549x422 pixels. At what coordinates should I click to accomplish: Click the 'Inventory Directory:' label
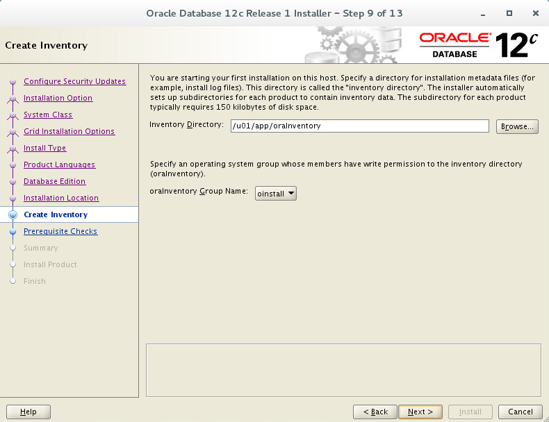click(x=186, y=124)
